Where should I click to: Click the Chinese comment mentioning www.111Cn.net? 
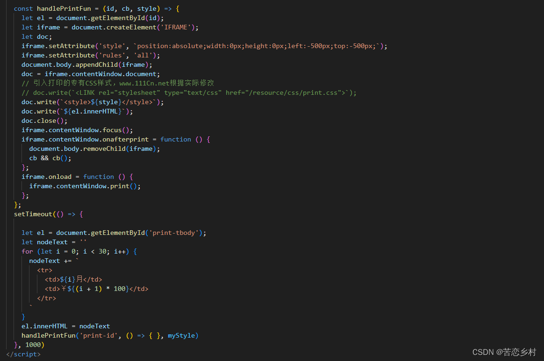click(118, 83)
